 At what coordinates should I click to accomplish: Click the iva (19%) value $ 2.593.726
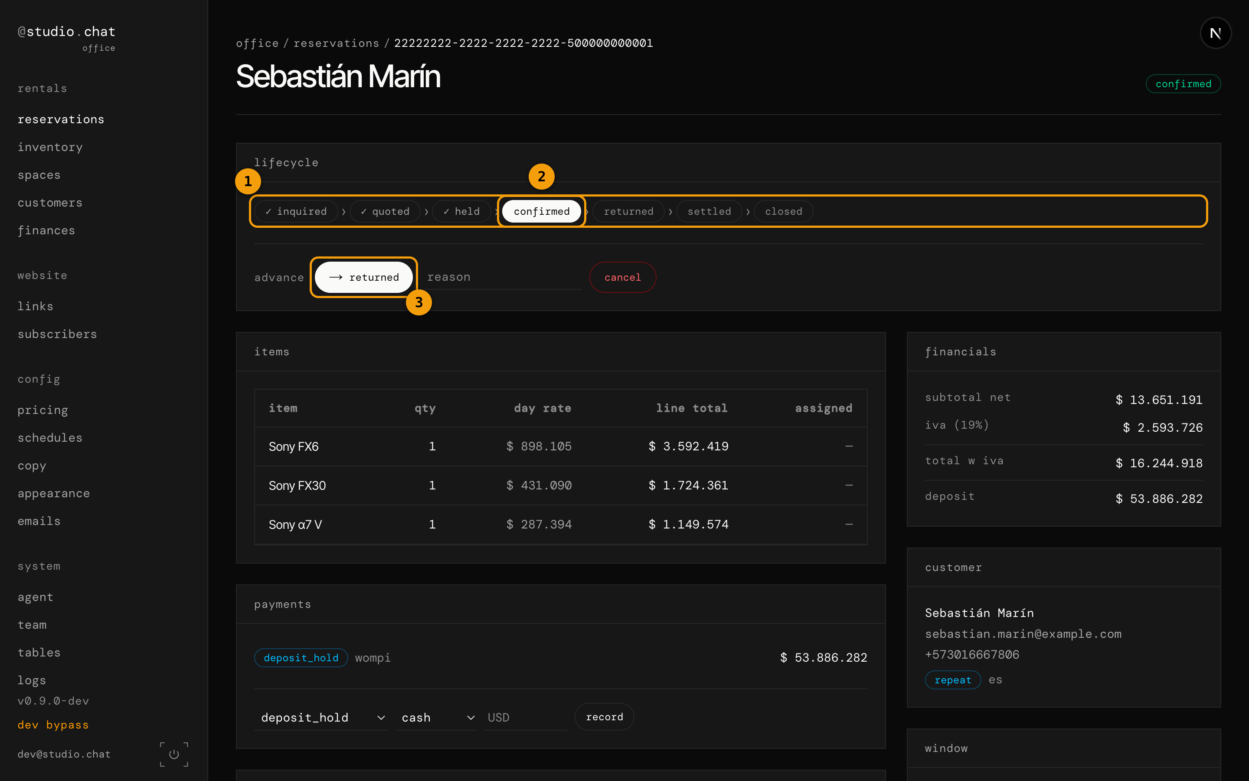click(1162, 428)
